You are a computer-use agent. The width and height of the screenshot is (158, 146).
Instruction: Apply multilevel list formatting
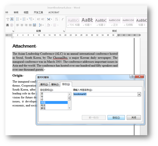tap(31, 19)
